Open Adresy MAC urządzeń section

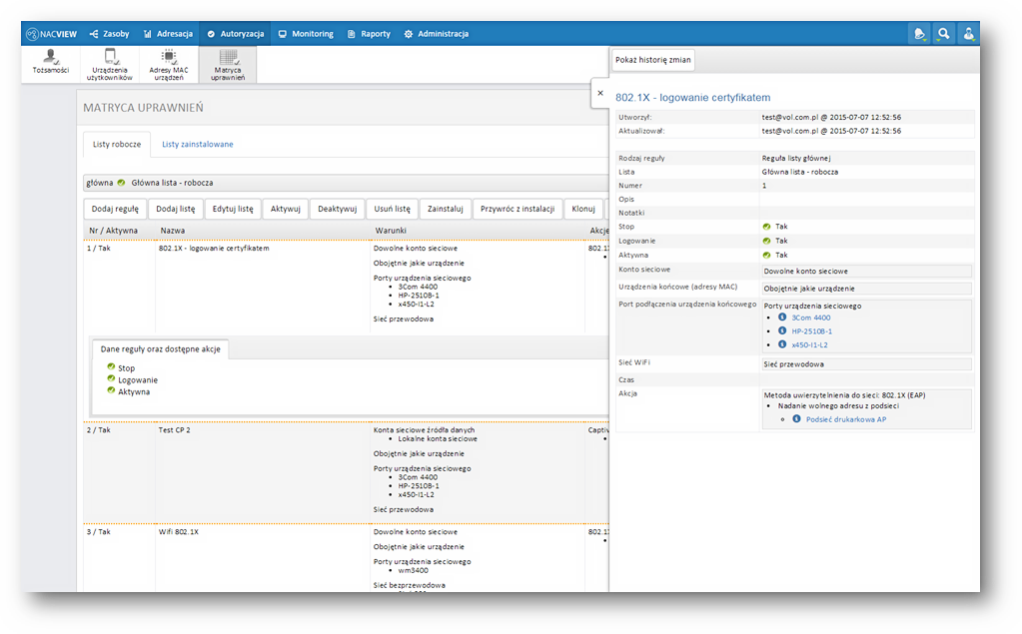point(169,64)
